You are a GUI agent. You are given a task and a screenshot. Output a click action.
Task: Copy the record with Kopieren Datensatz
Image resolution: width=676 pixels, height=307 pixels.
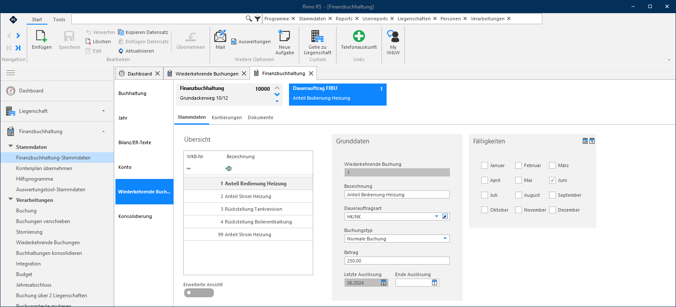point(143,32)
